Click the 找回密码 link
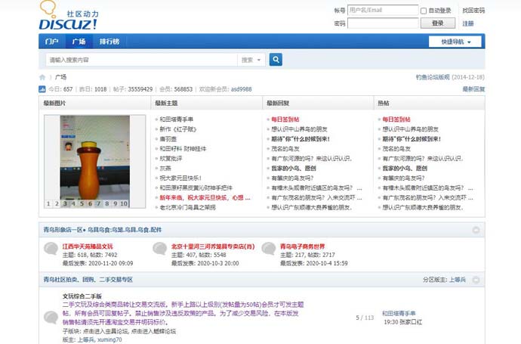 click(x=473, y=11)
